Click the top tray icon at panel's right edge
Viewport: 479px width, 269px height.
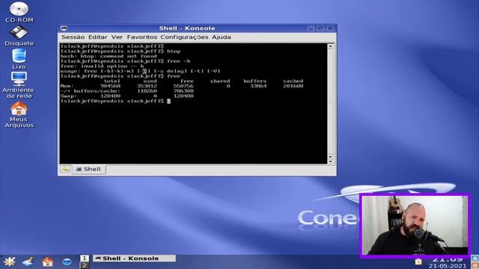[x=475, y=259]
